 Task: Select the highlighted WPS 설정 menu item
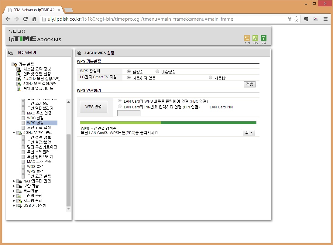click(42, 123)
